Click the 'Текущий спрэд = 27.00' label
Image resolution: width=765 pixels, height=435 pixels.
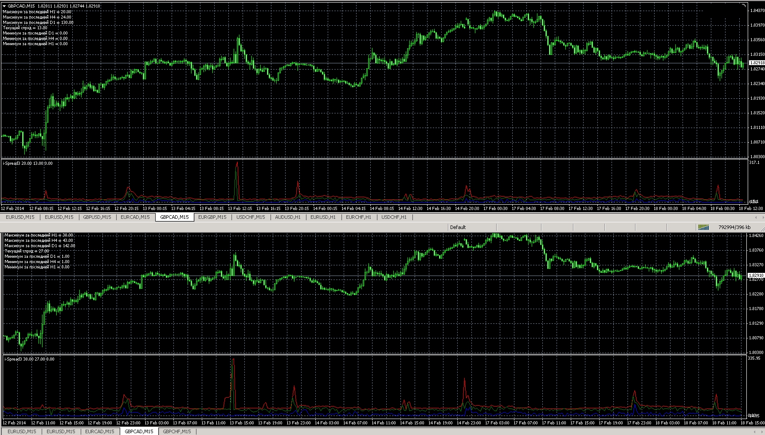coord(27,251)
